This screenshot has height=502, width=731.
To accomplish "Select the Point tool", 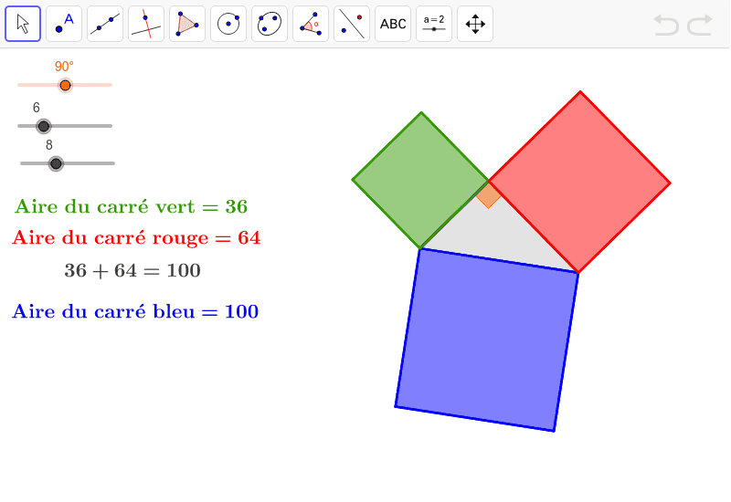I will [x=64, y=24].
